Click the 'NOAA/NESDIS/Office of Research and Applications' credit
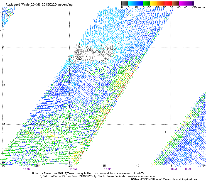The image size is (206, 181). click(164, 179)
